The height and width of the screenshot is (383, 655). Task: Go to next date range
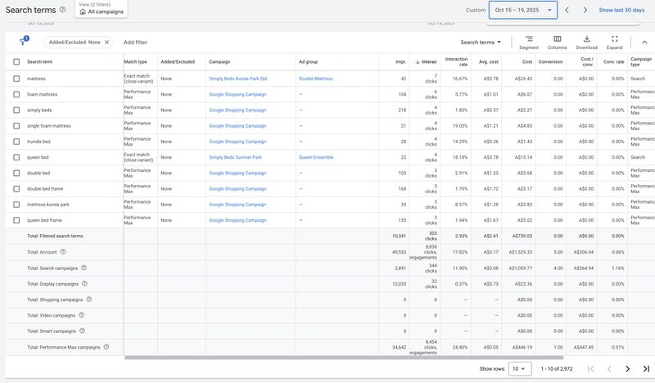(585, 10)
